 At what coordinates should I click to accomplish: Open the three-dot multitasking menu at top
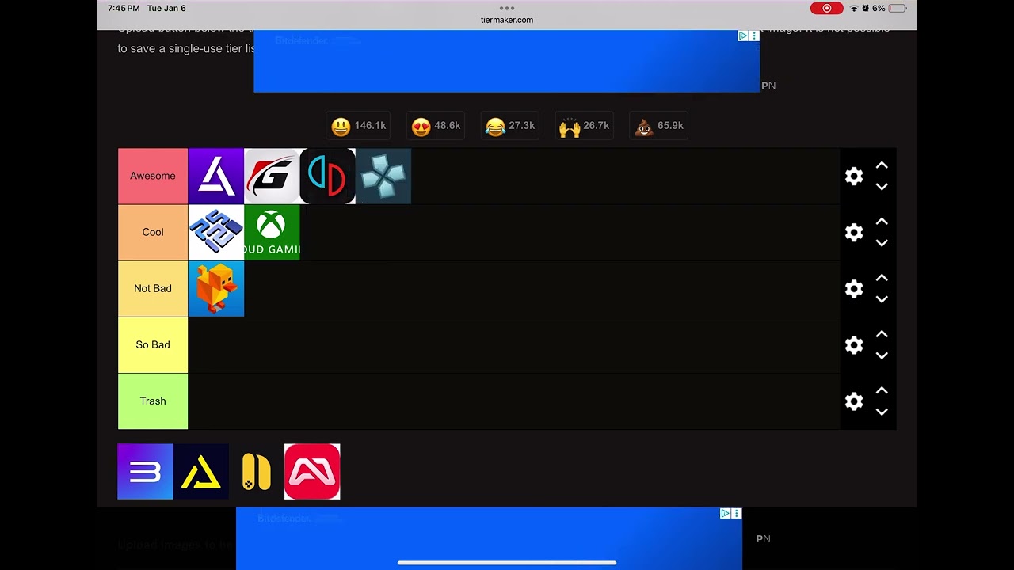[507, 8]
